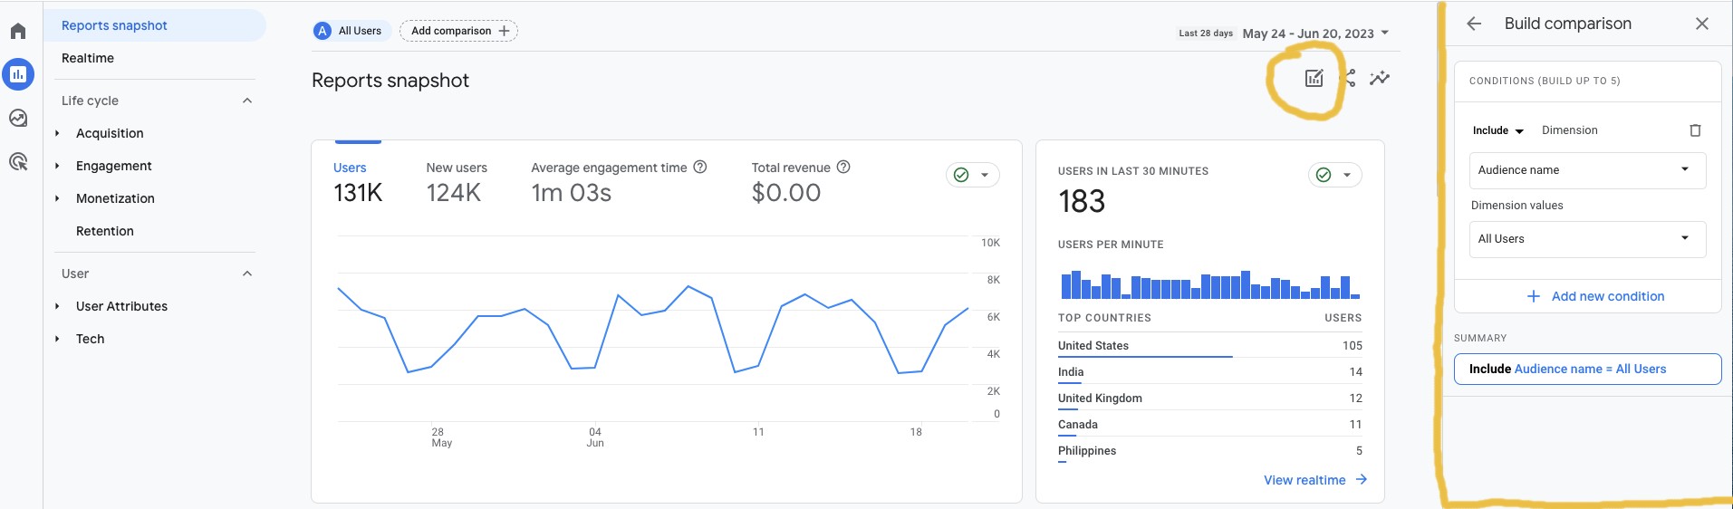
Task: Switch the Include condition type dropdown
Action: 1497,130
